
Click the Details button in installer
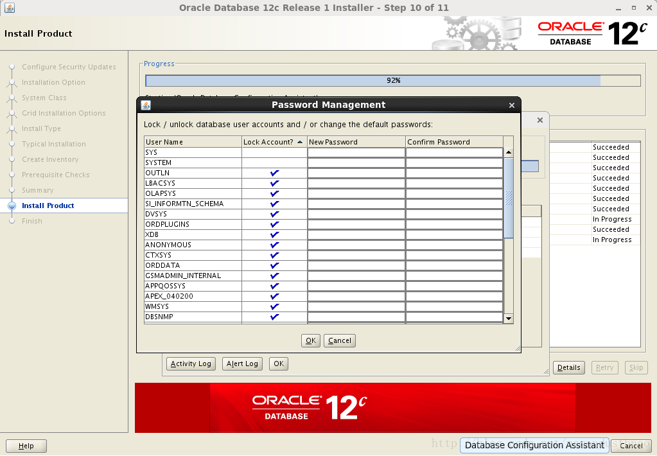coord(568,367)
